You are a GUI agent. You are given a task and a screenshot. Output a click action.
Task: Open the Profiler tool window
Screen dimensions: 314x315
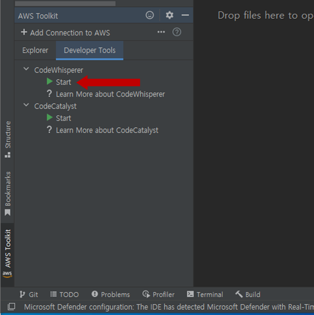[159, 294]
